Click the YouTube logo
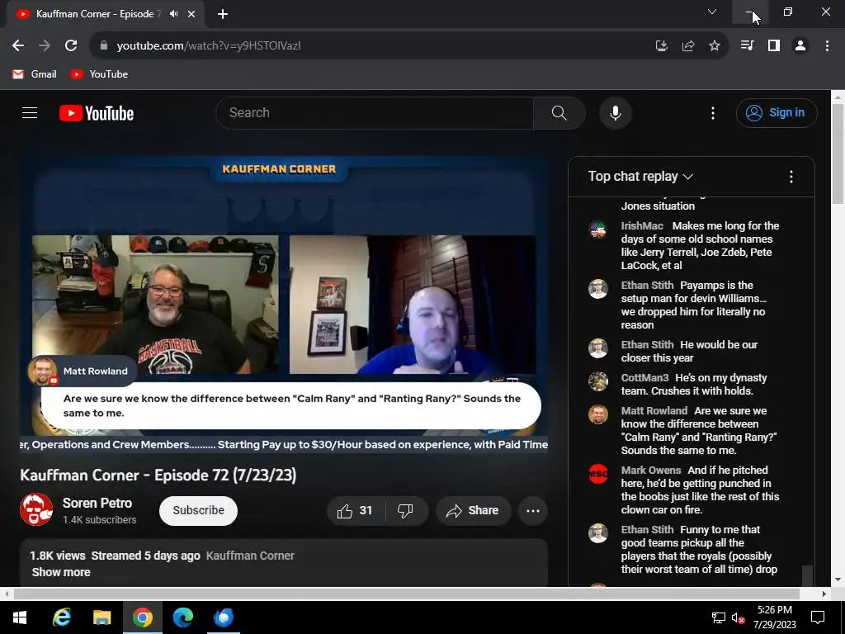This screenshot has width=845, height=634. [x=97, y=113]
